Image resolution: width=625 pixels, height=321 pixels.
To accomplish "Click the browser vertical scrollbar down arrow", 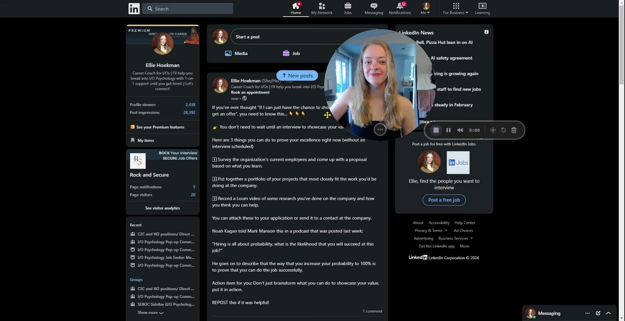I will pos(622,318).
